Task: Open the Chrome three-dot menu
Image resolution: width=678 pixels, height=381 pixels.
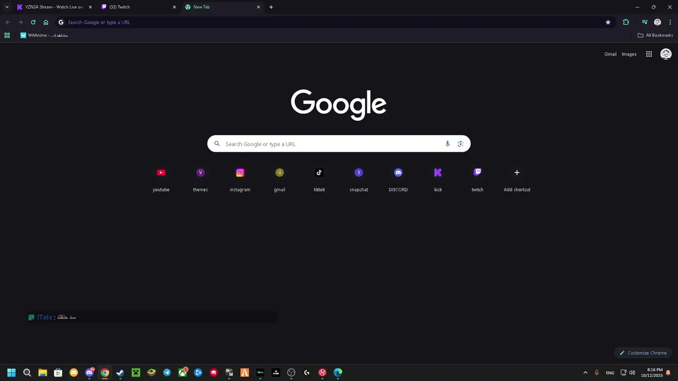Action: coord(670,22)
